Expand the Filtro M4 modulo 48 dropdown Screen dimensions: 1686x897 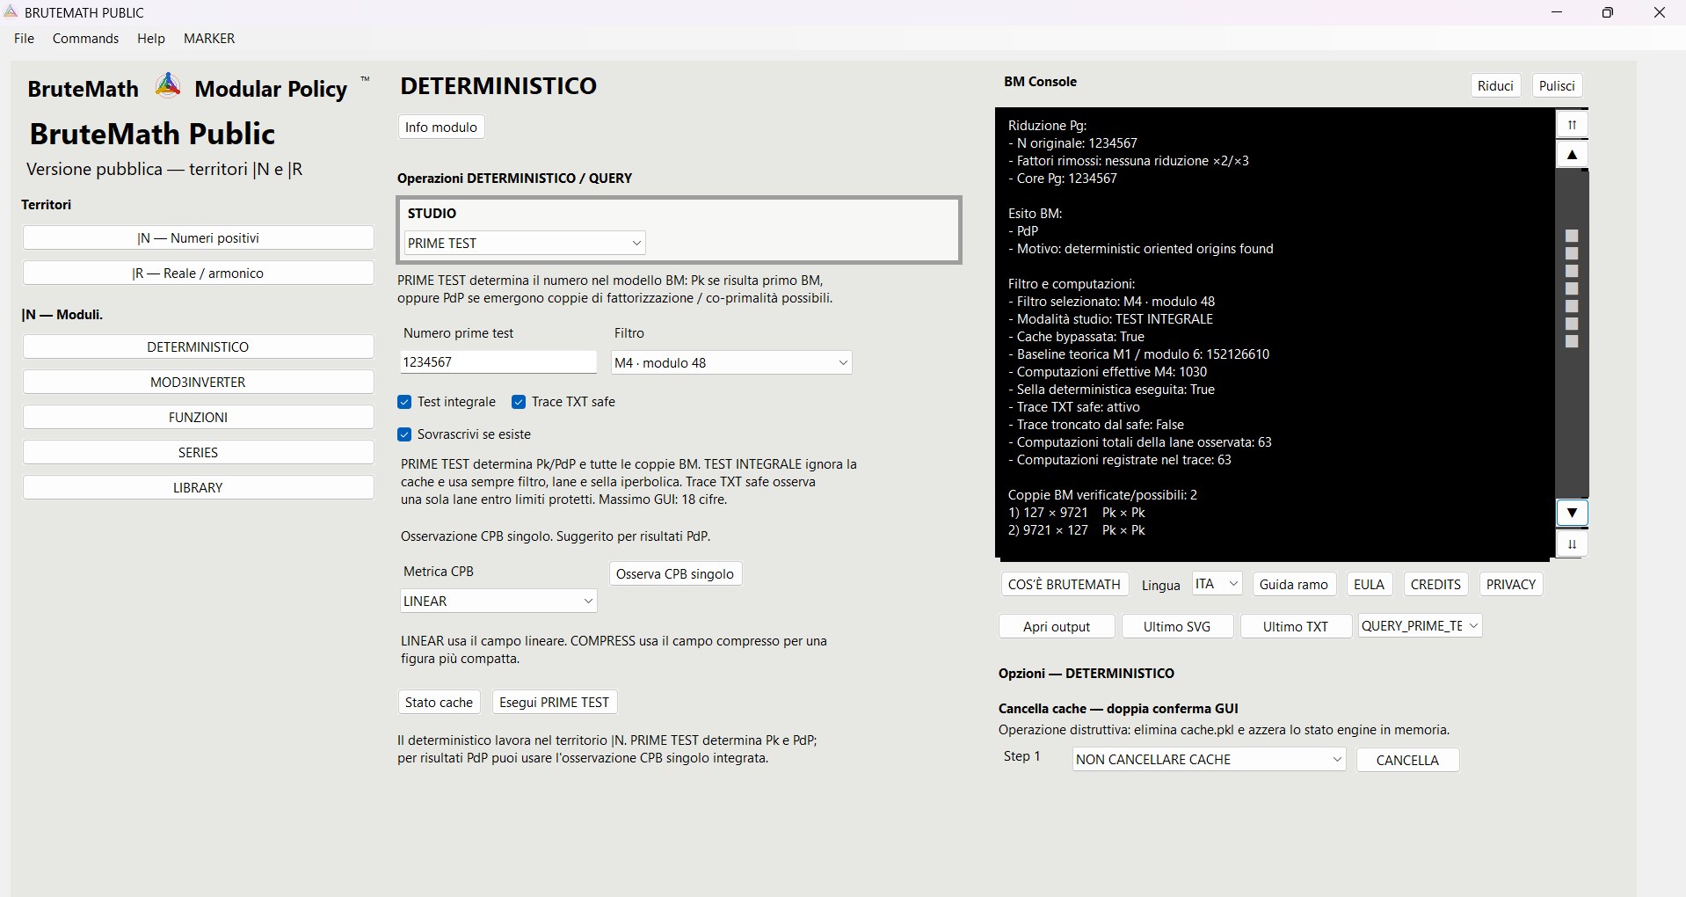731,362
